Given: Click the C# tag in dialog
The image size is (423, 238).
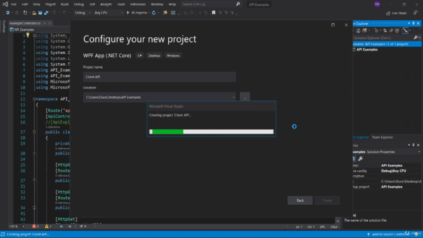Looking at the screenshot, I should coord(139,56).
